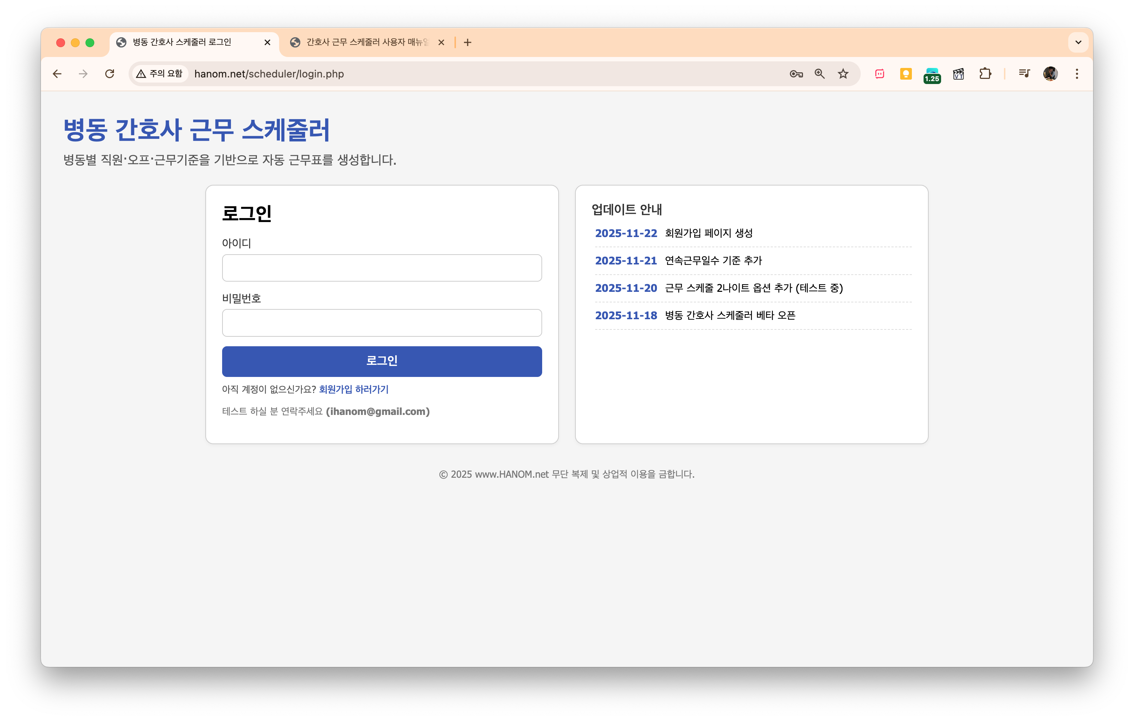This screenshot has width=1134, height=721.
Task: Bookmark this page with the star icon
Action: coord(843,74)
